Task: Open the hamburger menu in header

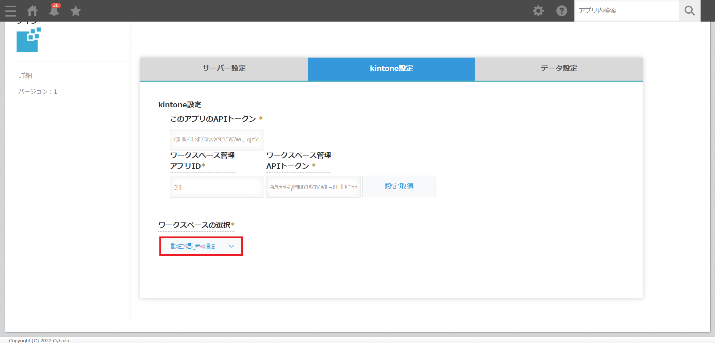Action: (x=11, y=11)
